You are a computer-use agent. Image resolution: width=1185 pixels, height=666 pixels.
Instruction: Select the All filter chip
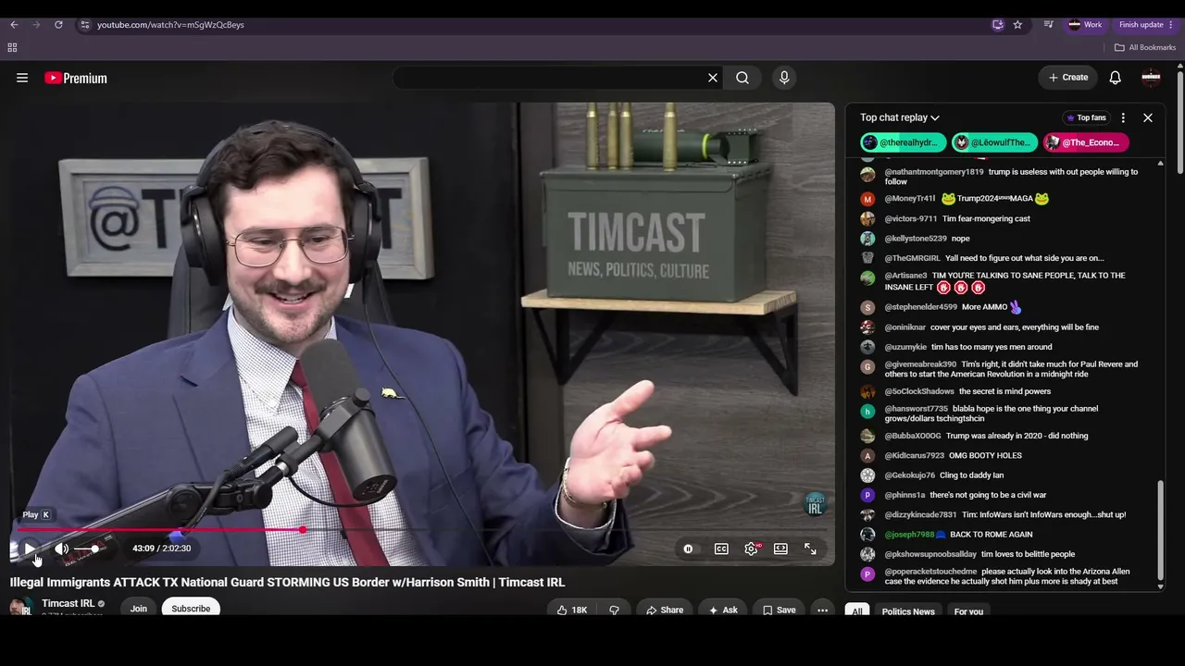(857, 611)
